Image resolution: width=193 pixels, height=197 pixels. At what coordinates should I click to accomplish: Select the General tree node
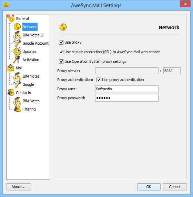coord(22,19)
